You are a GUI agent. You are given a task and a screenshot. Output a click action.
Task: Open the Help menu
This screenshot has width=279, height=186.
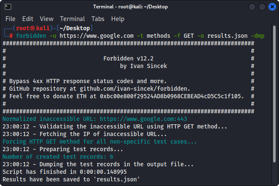(x=117, y=19)
